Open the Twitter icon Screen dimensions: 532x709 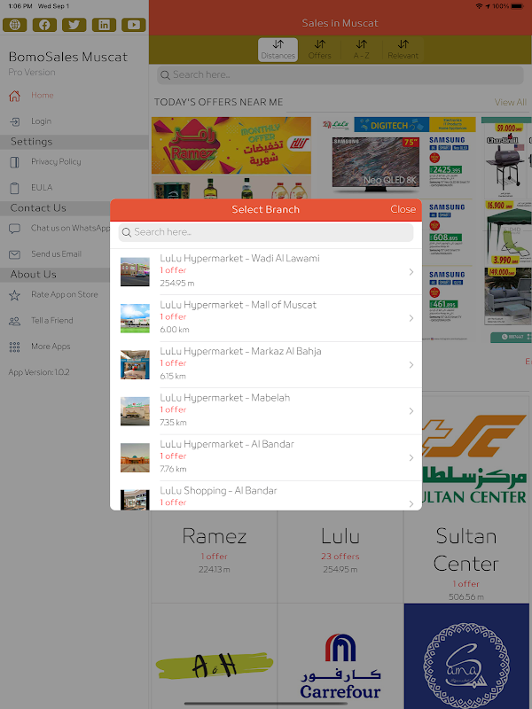tap(74, 25)
